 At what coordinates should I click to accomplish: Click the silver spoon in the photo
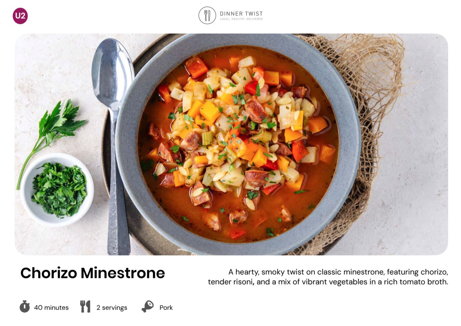click(x=113, y=145)
